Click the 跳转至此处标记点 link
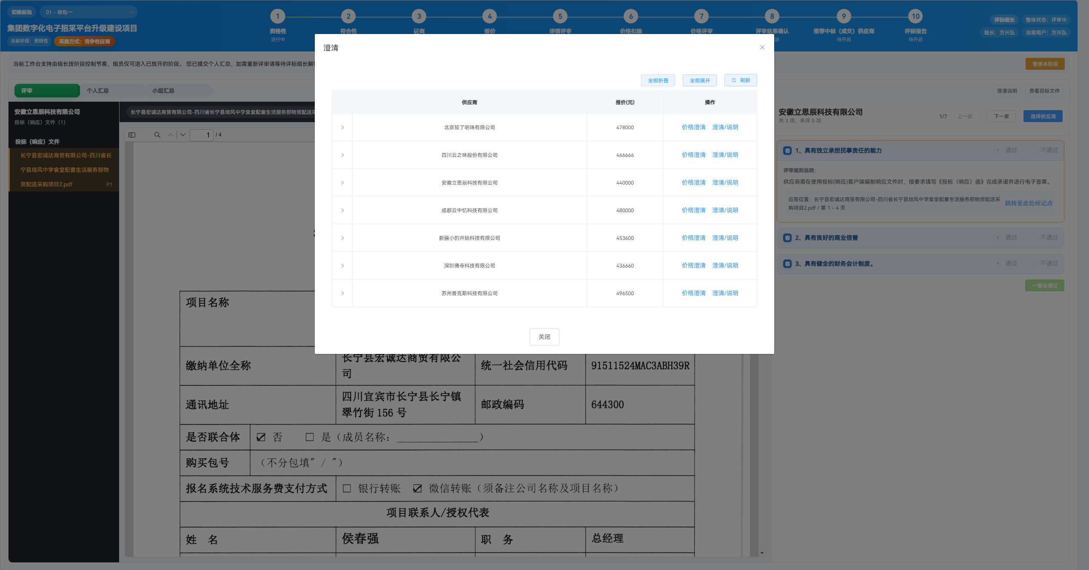This screenshot has height=570, width=1089. pos(1029,203)
